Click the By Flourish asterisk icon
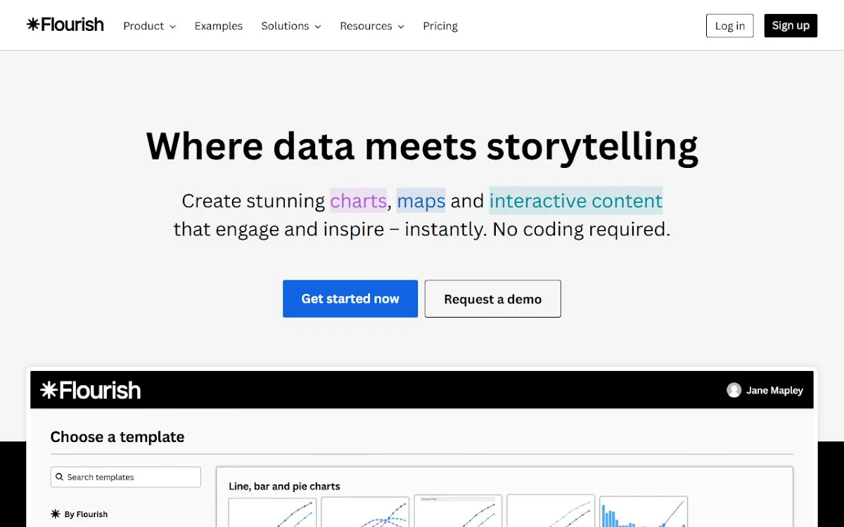The width and height of the screenshot is (844, 527). tap(56, 514)
